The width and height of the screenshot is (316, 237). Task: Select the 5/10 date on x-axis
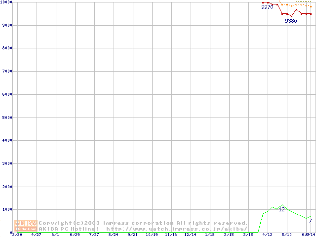point(286,235)
